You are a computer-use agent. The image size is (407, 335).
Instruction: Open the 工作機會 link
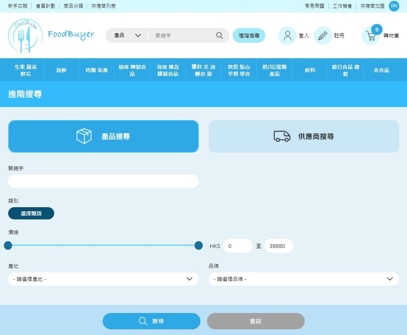coord(342,6)
